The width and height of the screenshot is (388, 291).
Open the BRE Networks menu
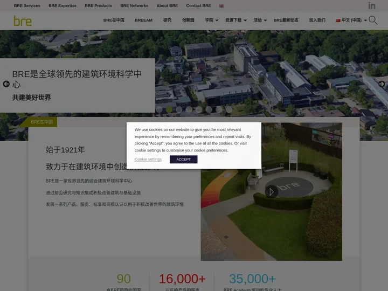(134, 6)
